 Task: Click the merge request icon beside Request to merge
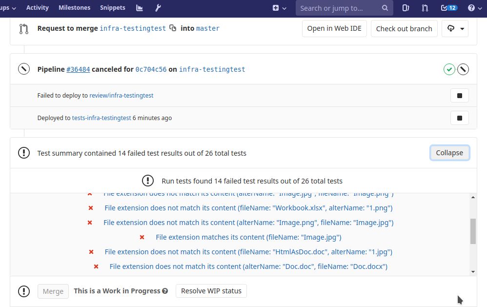(x=23, y=29)
